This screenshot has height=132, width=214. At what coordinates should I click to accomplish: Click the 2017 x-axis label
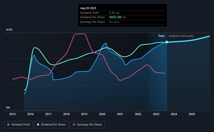point(48,114)
